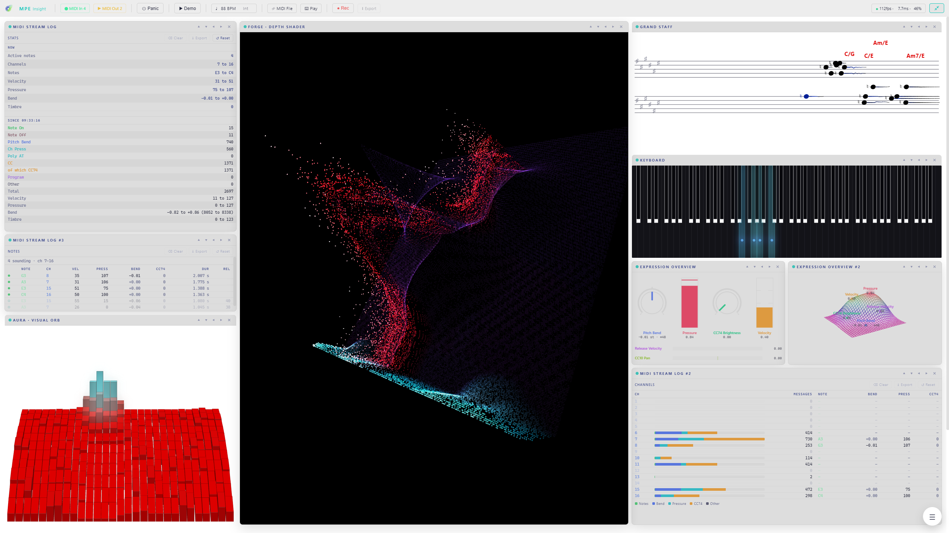Click the C/G chord label on staff
Viewport: 949px width, 533px height.
pos(849,54)
